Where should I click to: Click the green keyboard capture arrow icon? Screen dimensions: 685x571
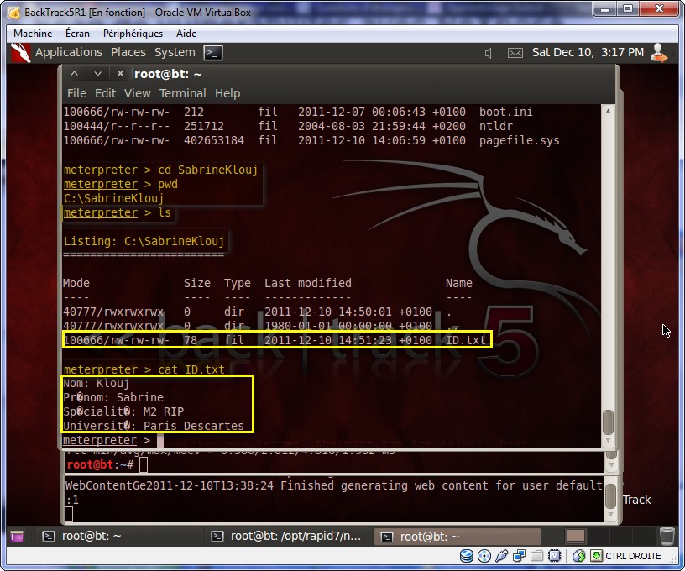(596, 556)
